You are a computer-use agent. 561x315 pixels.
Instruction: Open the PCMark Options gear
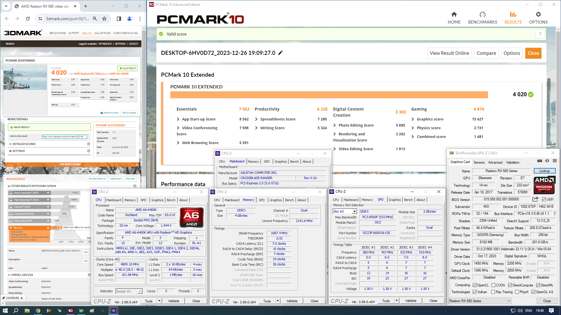coord(538,18)
